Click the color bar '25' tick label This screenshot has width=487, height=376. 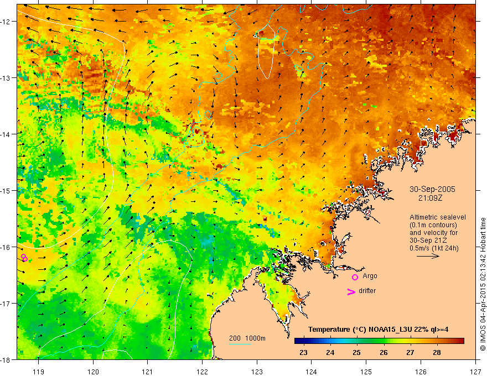(x=356, y=353)
